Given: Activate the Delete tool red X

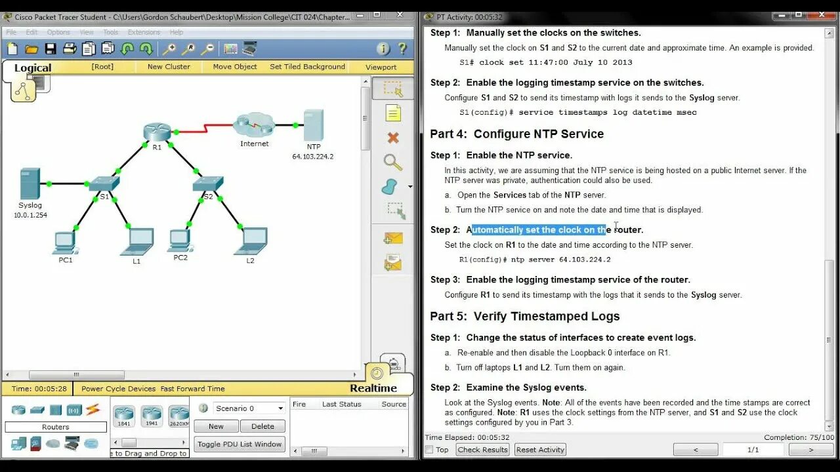Looking at the screenshot, I should tap(393, 138).
